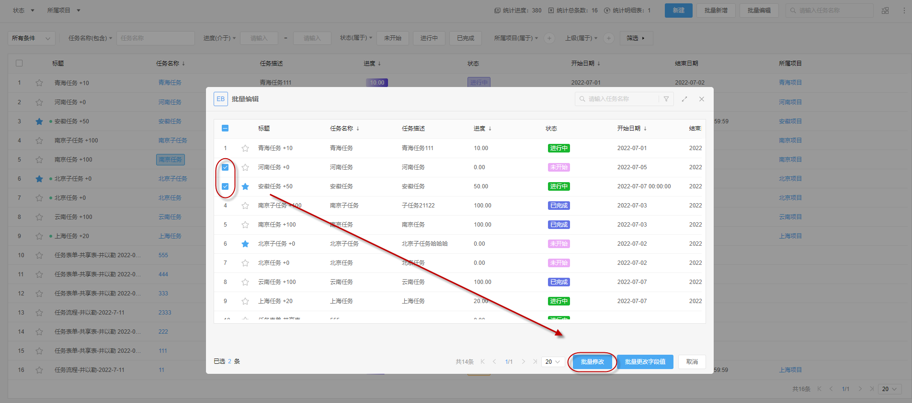Screen dimensions: 912x403
Task: Sort dialog table by 开始日期 arrow
Action: click(645, 129)
